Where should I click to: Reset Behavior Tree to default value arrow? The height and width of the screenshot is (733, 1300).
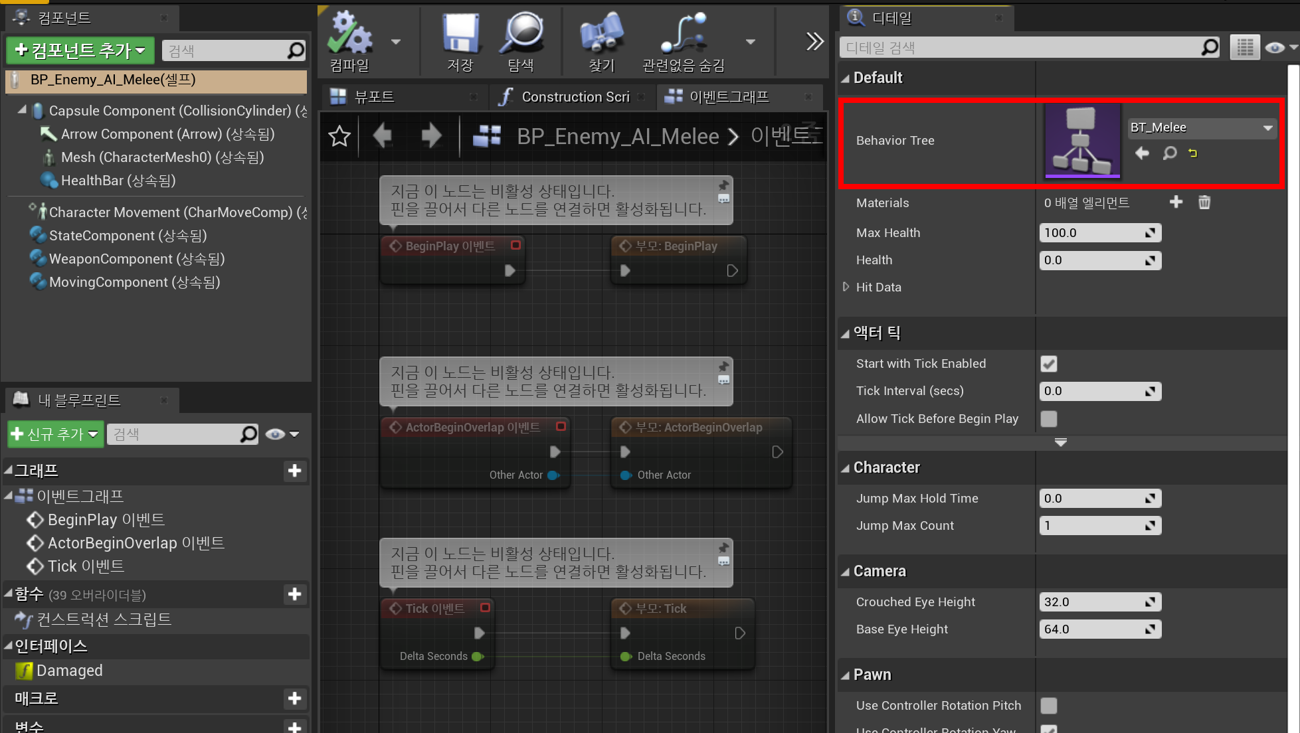point(1193,153)
